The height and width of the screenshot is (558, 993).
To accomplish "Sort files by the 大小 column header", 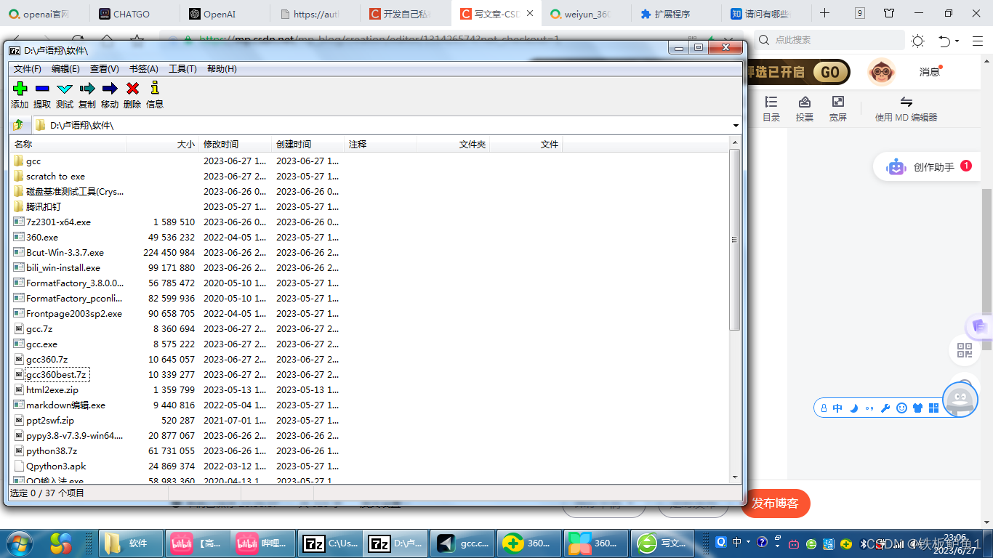I will 163,145.
